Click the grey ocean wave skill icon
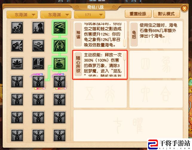Viewport: 192px width, 150px height. [x=17, y=28]
